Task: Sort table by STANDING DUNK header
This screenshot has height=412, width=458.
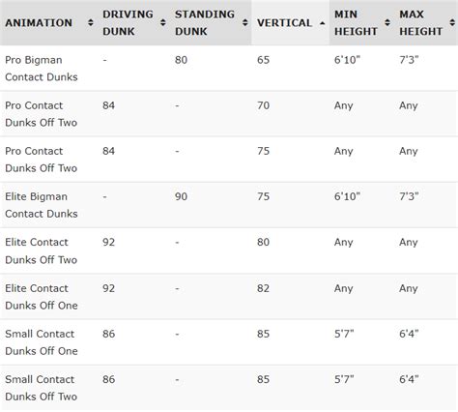Action: 205,23
